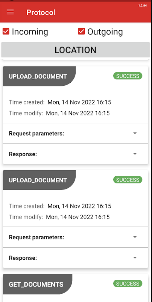Viewport: 152px width, 302px height.
Task: Expand Request parameters in second UPLOAD_DOCUMENT card
Action: point(76,237)
